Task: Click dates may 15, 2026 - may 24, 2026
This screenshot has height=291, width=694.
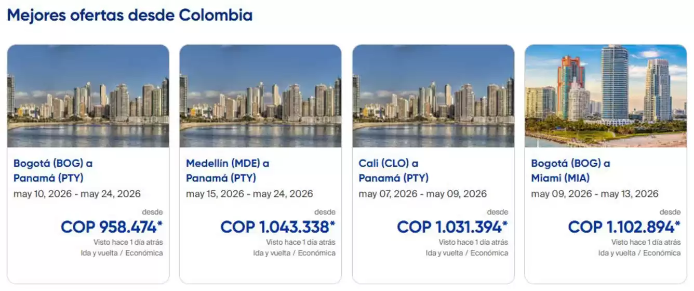Action: [249, 194]
